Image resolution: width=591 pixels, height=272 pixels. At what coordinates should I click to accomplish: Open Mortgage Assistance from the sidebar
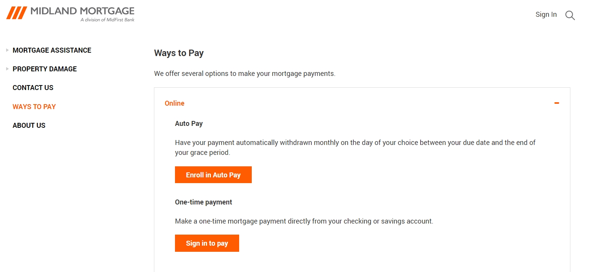coord(52,50)
